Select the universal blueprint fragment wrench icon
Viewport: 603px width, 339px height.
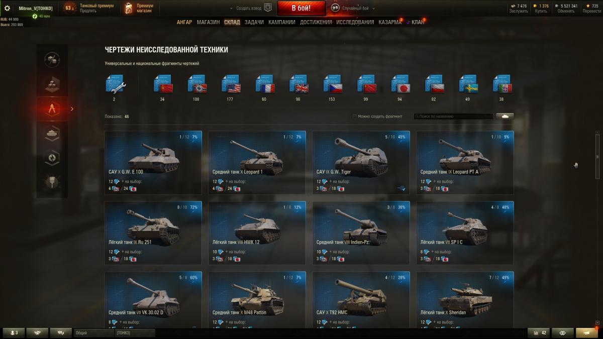tap(115, 84)
